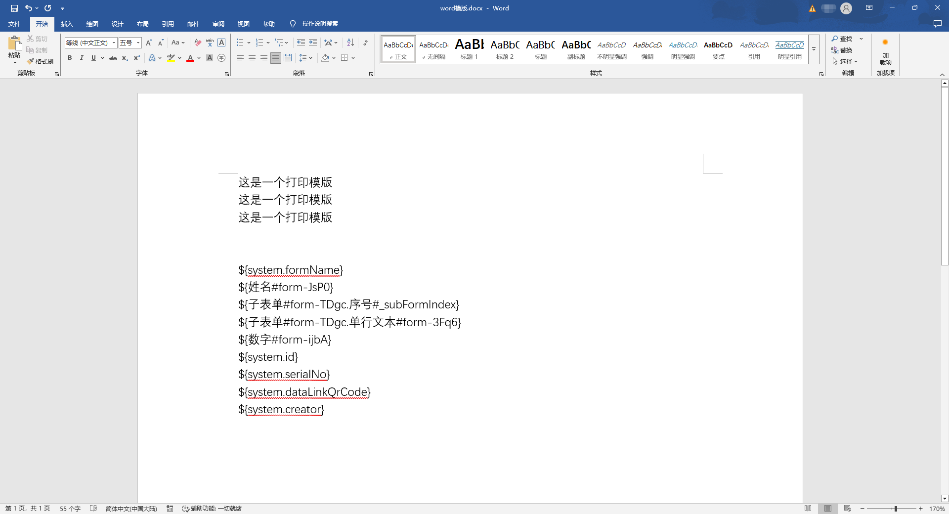Click the proofing check icon in status bar
949x514 pixels.
click(x=93, y=509)
